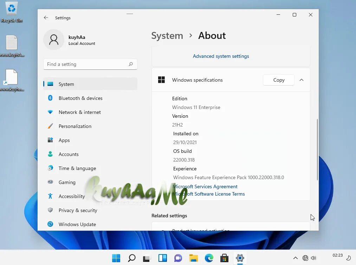The height and width of the screenshot is (265, 356).
Task: Click the kuyhAa user avatar
Action: [x=54, y=40]
